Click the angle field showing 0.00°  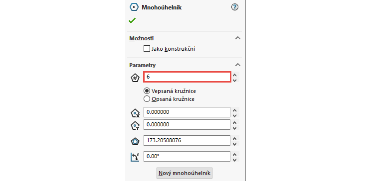pos(187,157)
